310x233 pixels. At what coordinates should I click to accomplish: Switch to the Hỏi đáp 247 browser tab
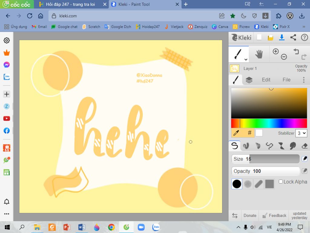71,4
